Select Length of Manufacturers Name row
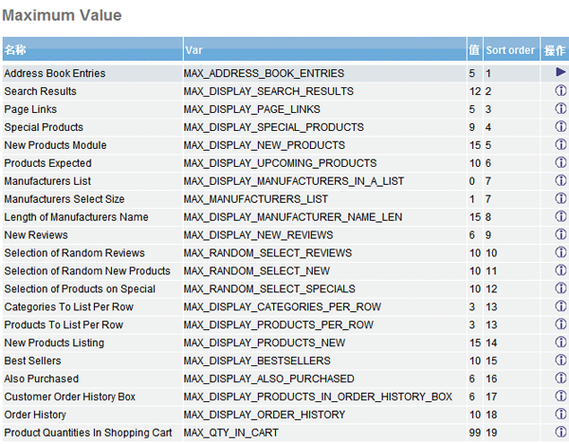Image resolution: width=569 pixels, height=444 pixels. click(76, 217)
